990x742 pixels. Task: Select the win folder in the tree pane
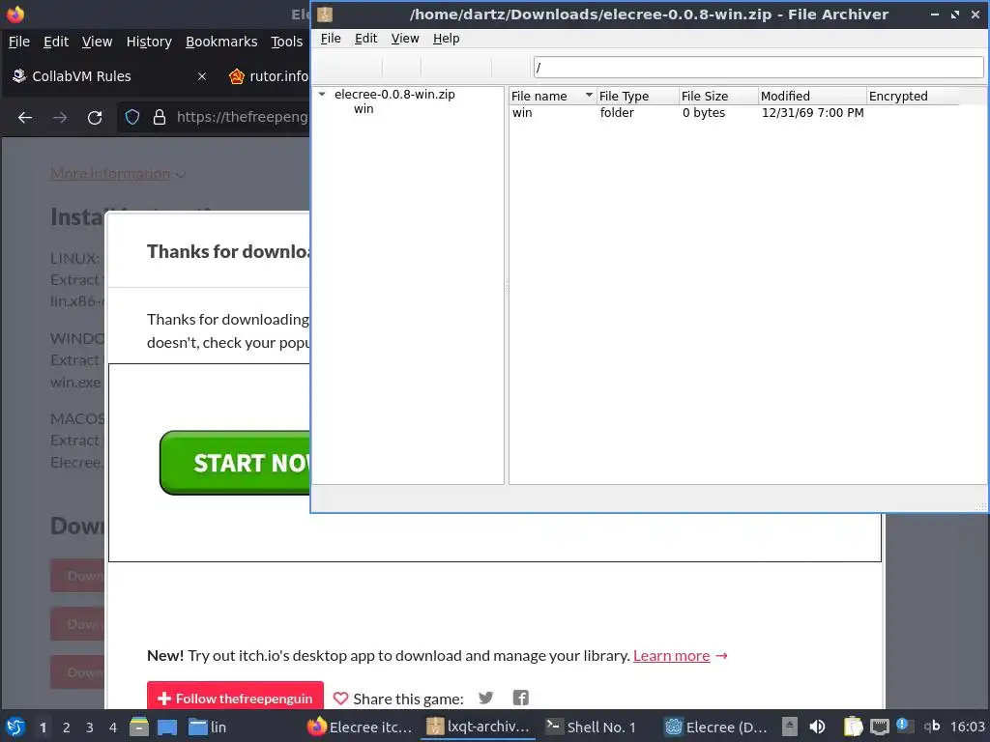coord(364,108)
